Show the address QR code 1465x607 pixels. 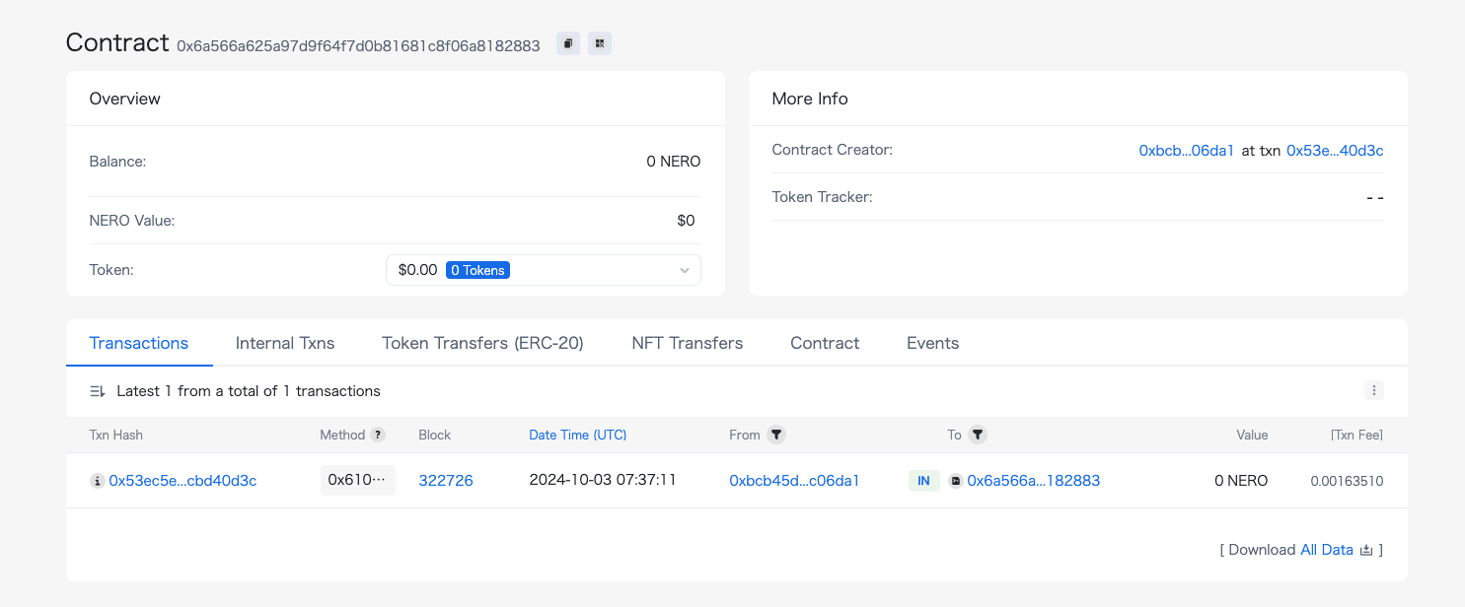600,43
